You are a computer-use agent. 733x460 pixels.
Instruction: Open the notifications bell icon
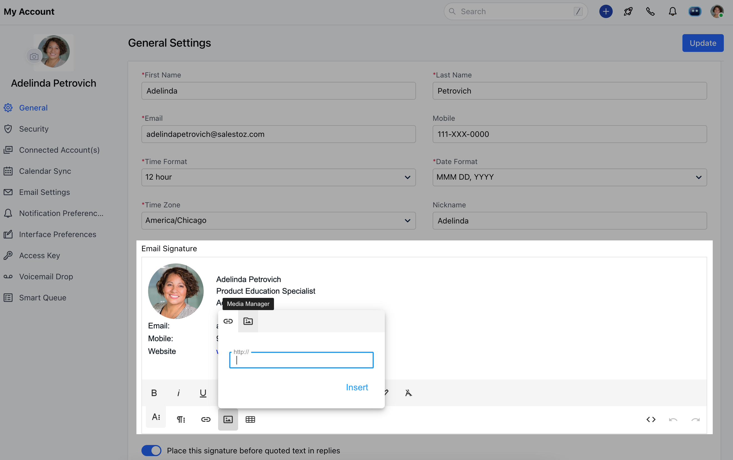click(672, 12)
